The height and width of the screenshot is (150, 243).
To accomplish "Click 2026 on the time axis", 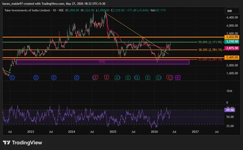I will [x=154, y=131].
